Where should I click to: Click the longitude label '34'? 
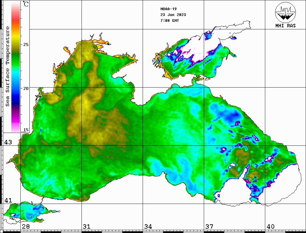pos(148,227)
